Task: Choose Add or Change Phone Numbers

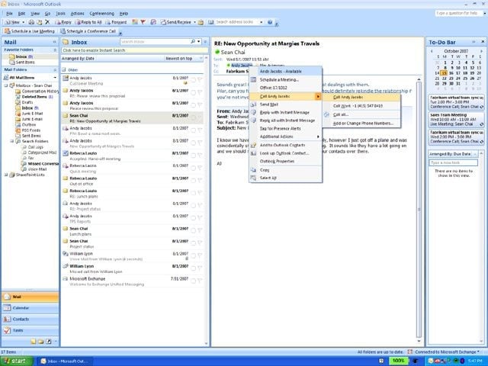Action: coord(361,124)
